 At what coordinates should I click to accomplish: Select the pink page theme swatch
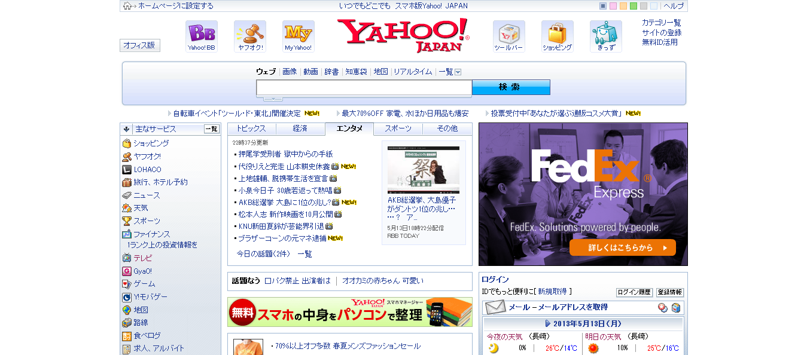pos(613,6)
